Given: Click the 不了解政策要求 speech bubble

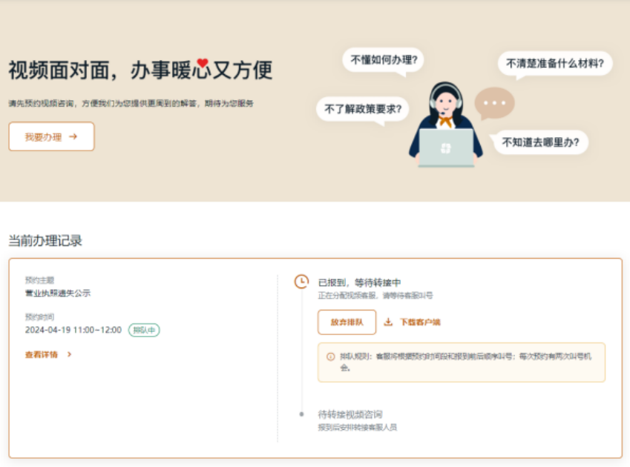Looking at the screenshot, I should [363, 109].
